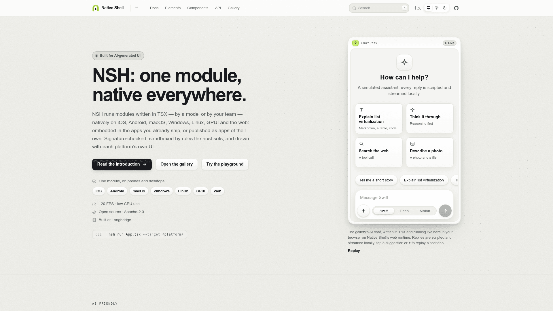
Task: Select the Swift model option
Action: click(384, 211)
